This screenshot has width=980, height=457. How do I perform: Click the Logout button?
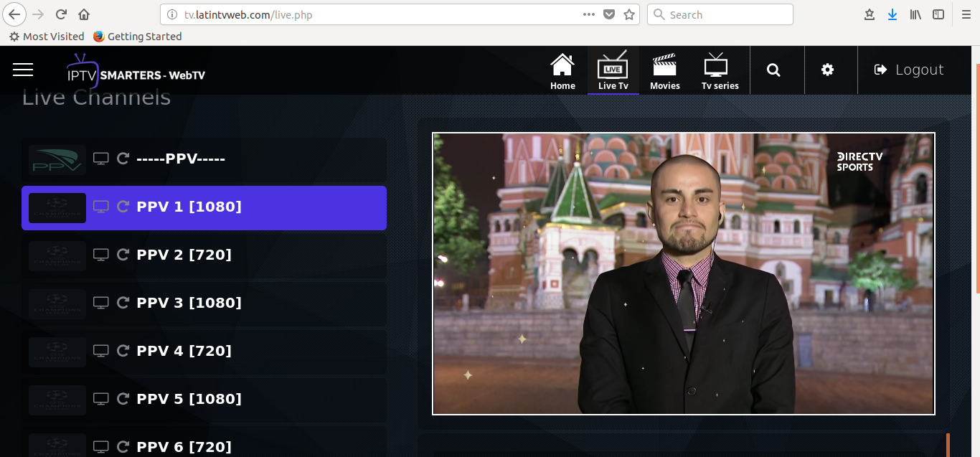tap(909, 70)
